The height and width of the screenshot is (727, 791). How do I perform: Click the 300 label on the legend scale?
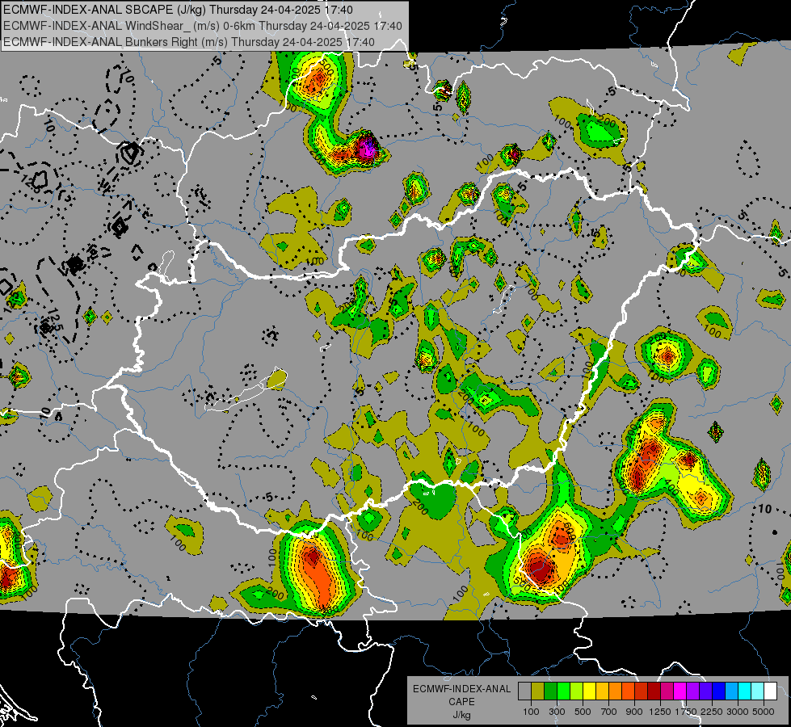point(557,712)
